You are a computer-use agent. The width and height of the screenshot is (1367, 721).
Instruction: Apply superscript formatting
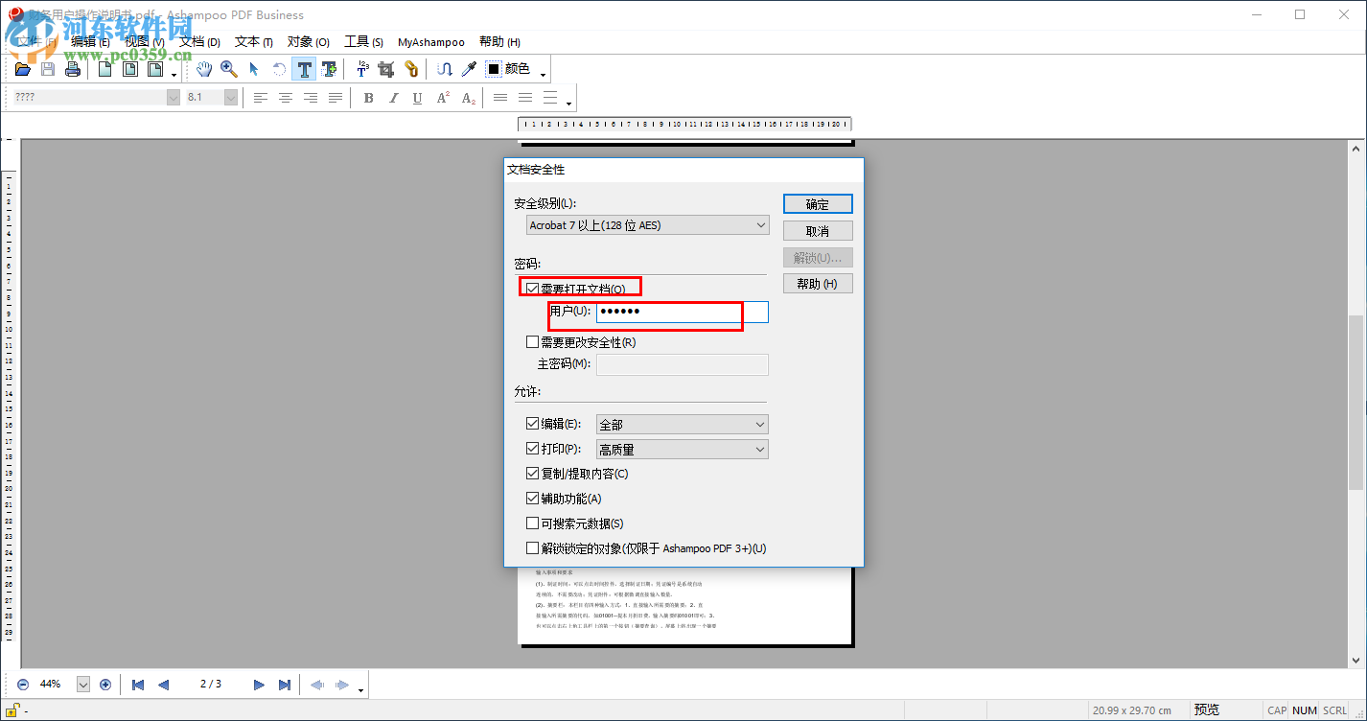(x=441, y=97)
